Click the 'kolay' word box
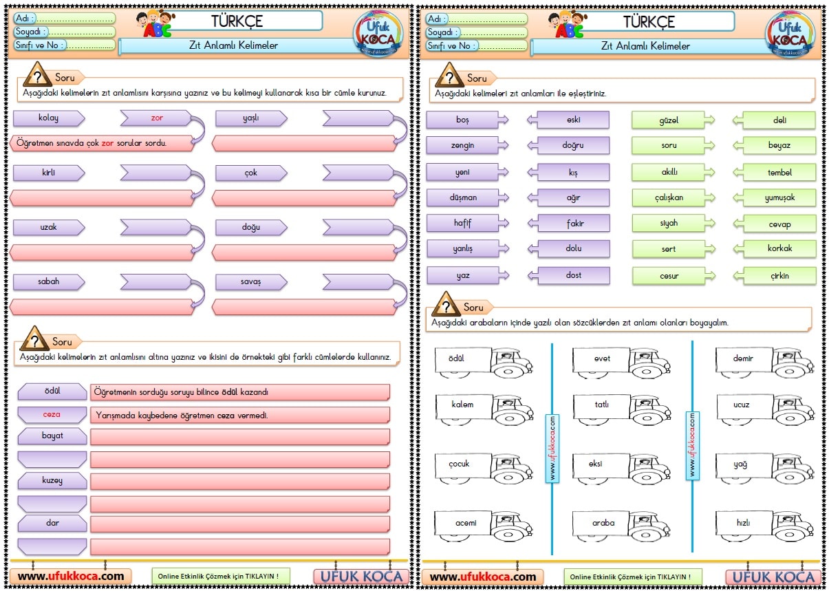This screenshot has width=829, height=591. tap(49, 118)
